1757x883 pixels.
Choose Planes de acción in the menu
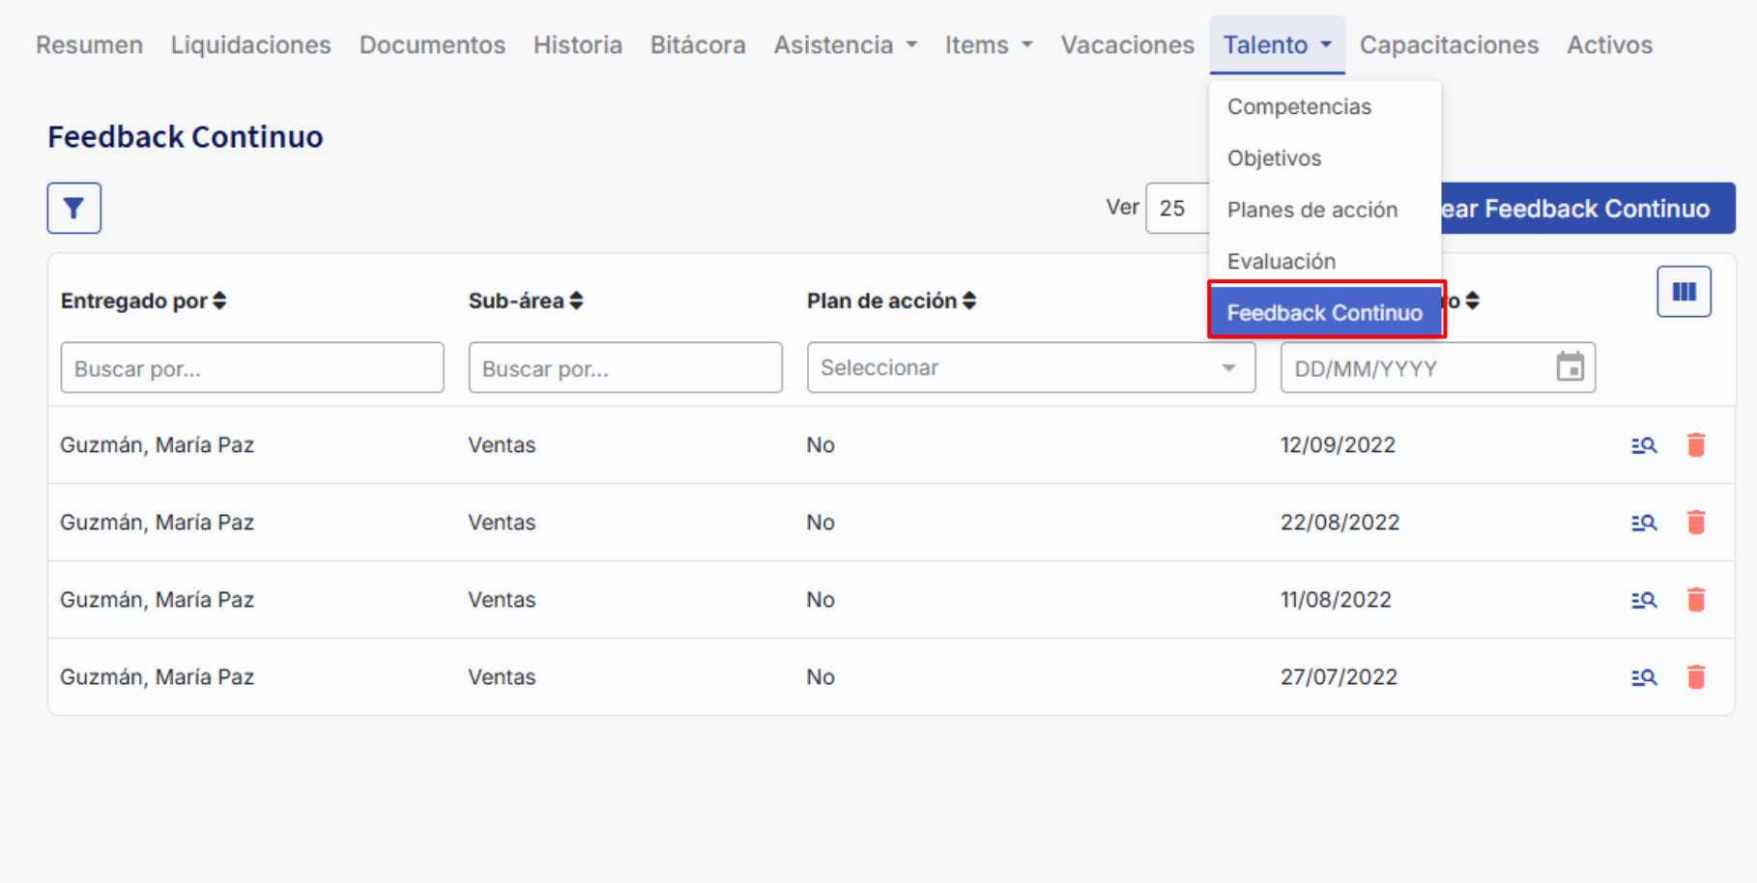point(1311,210)
